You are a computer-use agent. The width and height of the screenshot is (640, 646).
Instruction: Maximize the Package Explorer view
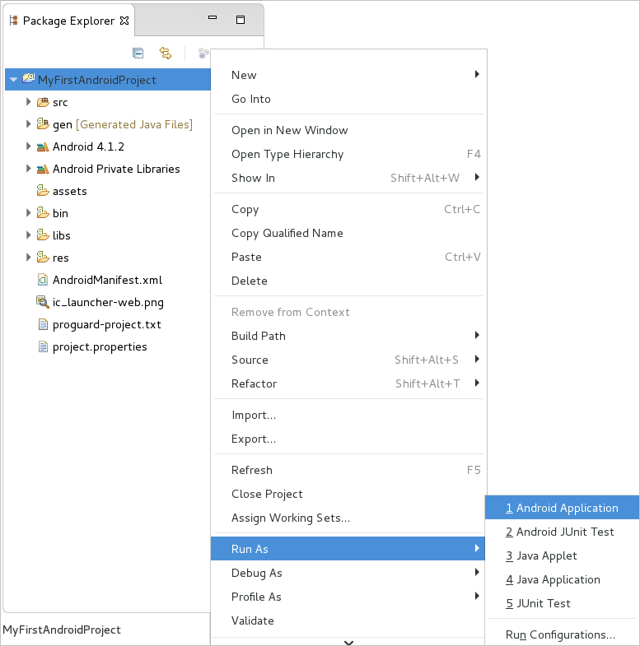(x=241, y=20)
